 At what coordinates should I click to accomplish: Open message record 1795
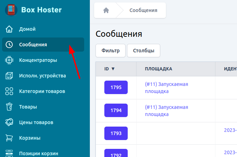click(x=116, y=87)
